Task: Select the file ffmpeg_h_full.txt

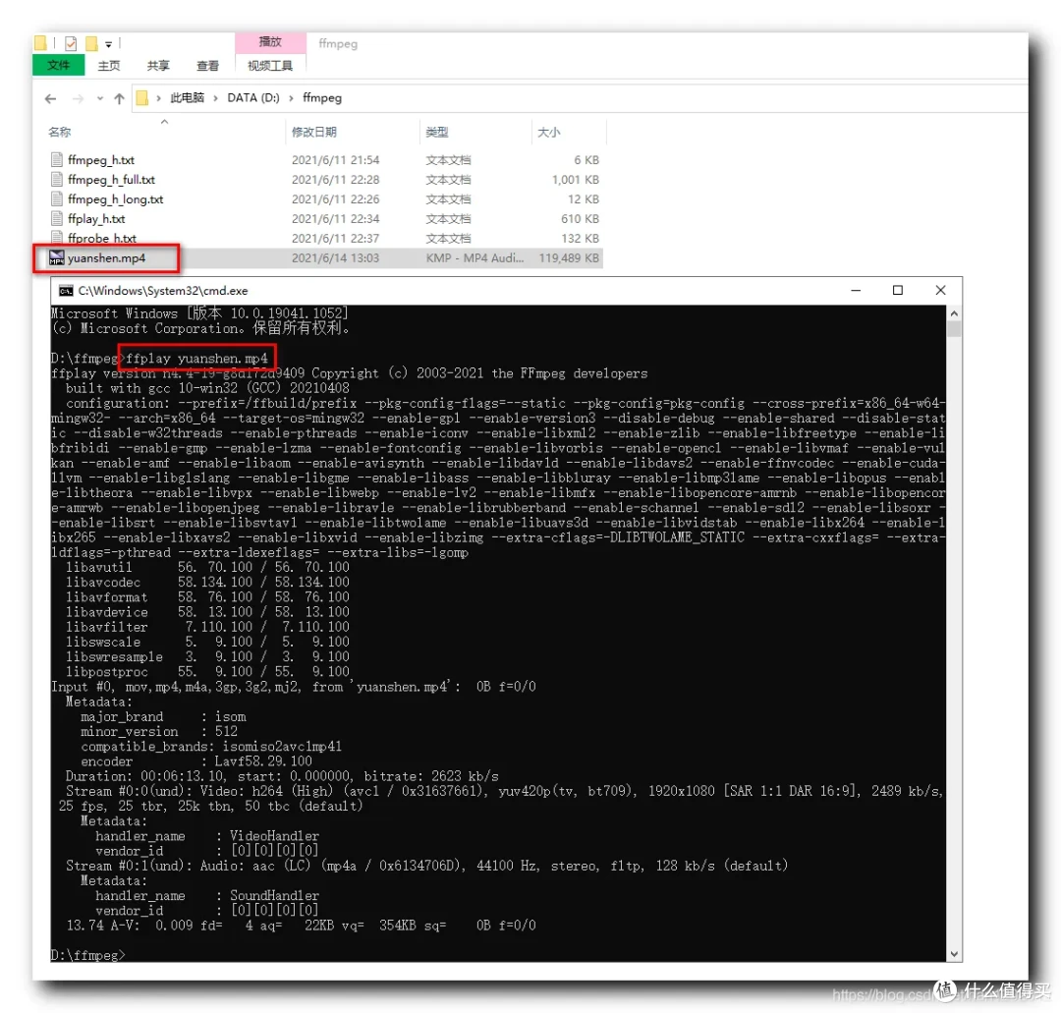Action: click(111, 180)
